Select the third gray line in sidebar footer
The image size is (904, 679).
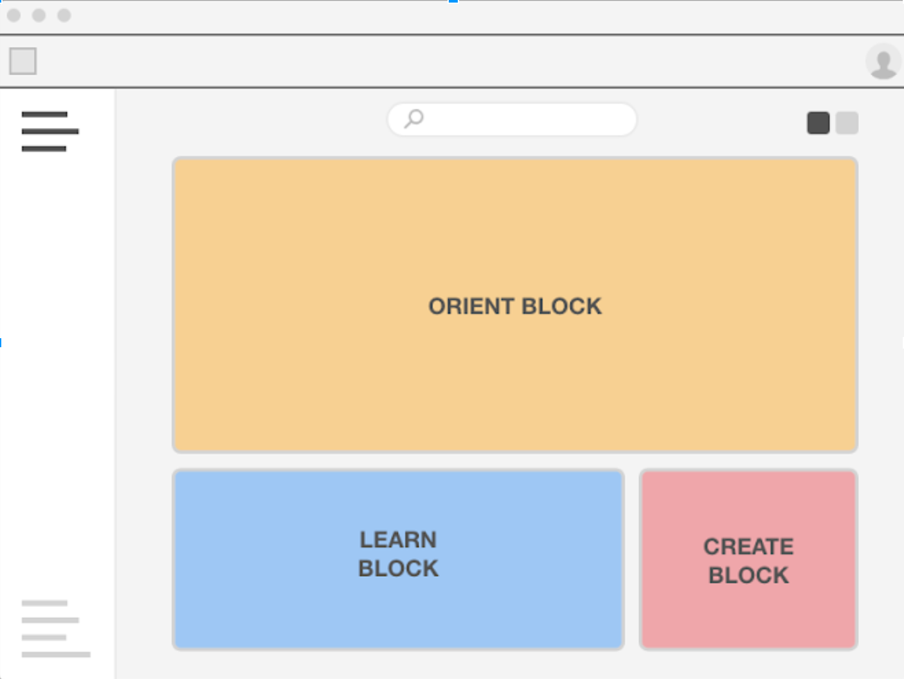[x=44, y=637]
